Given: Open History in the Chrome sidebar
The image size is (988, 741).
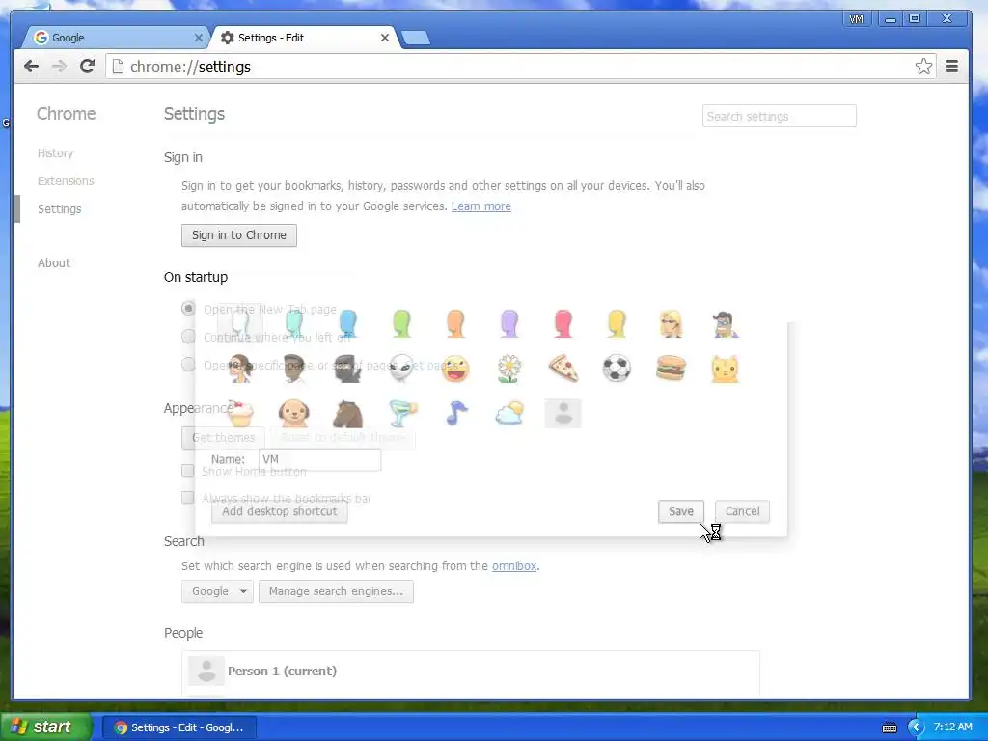Looking at the screenshot, I should 55,153.
